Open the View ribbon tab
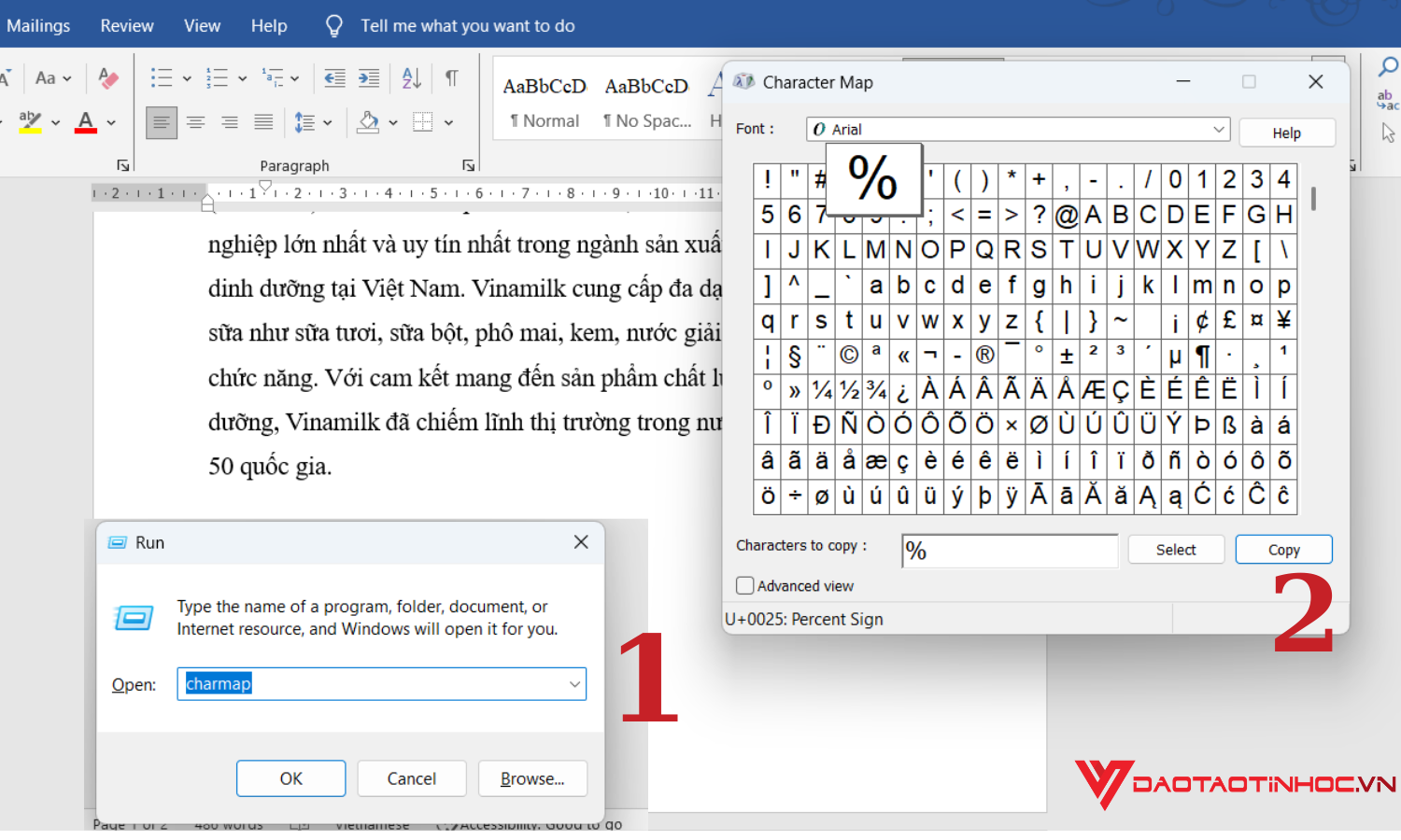This screenshot has height=840, width=1401. [x=202, y=26]
